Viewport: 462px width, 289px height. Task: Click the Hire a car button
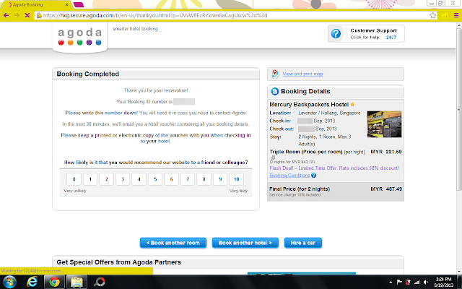[303, 243]
